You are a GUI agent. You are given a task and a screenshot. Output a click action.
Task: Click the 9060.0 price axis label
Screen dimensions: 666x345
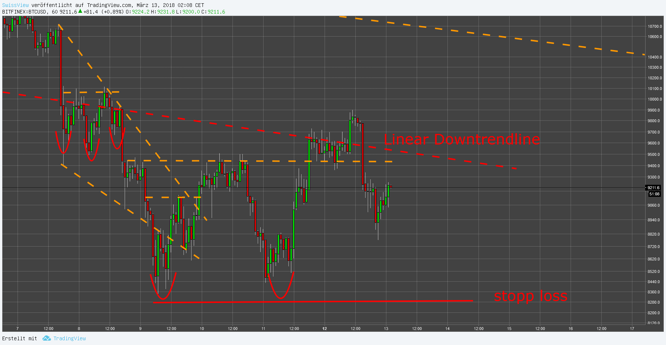coord(654,205)
